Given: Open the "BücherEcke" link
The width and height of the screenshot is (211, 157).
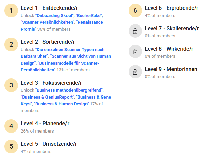Looking at the screenshot, I should pyautogui.click(x=89, y=16).
